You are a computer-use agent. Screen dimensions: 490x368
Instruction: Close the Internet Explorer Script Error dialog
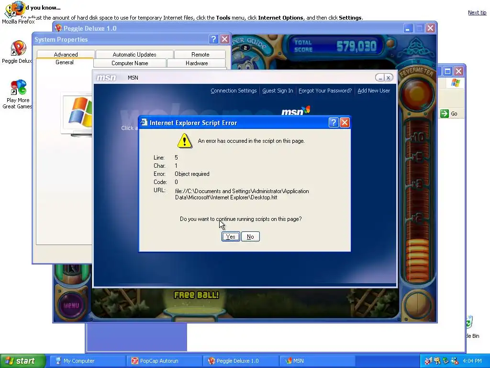coord(345,122)
